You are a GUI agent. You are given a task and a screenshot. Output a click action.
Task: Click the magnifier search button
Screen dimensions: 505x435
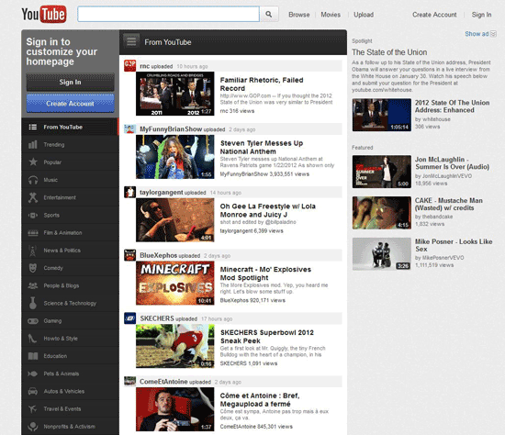[269, 14]
